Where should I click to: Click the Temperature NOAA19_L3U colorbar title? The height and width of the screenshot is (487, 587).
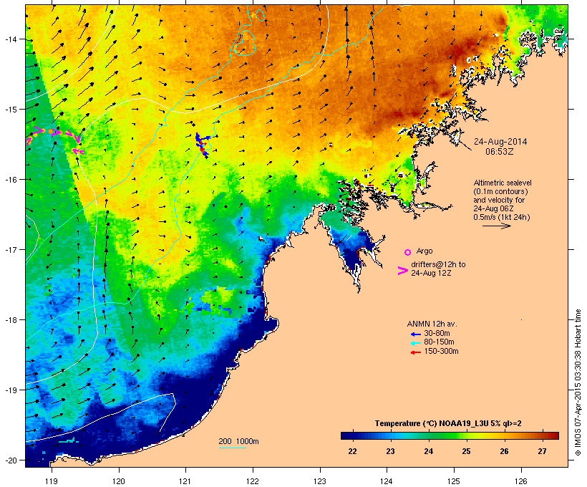coord(448,424)
